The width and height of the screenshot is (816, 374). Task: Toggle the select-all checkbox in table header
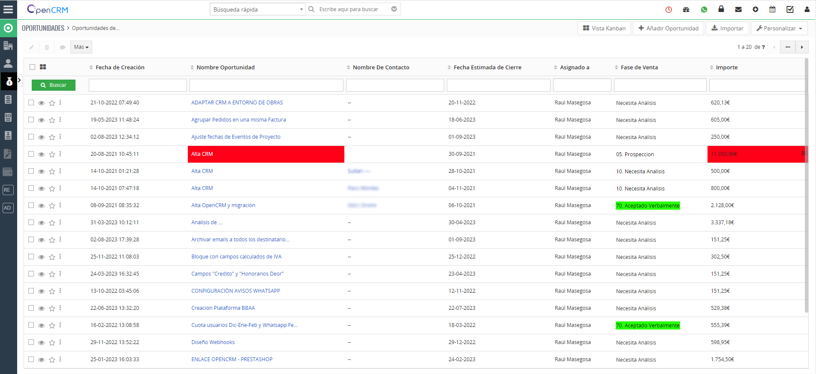[32, 67]
